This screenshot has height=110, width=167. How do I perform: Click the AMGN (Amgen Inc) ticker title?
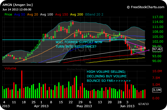point(18,5)
